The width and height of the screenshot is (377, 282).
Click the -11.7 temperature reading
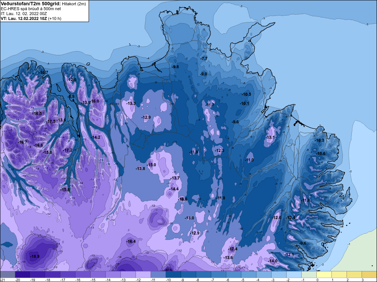210,105
